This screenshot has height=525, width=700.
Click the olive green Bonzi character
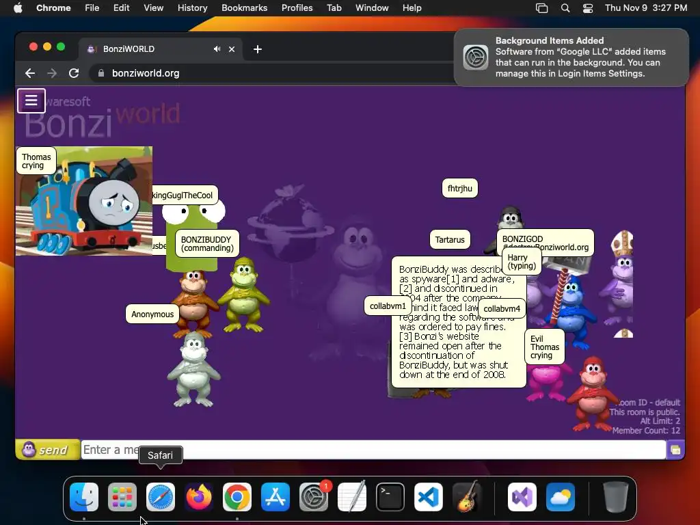pos(244,295)
